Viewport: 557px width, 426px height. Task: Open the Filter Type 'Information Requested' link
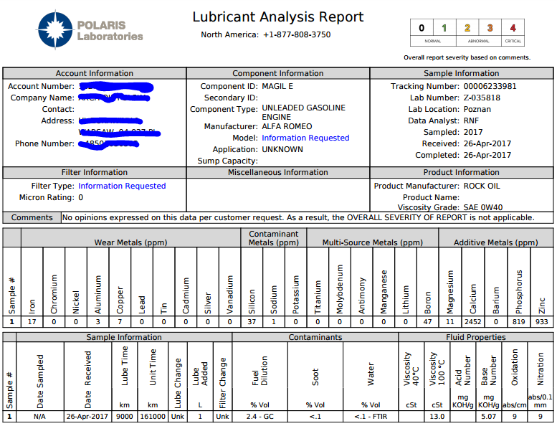click(x=122, y=186)
